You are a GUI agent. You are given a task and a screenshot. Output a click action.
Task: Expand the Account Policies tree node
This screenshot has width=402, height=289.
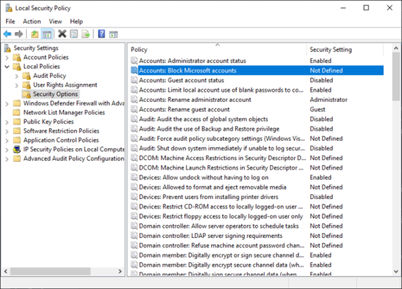click(x=7, y=58)
